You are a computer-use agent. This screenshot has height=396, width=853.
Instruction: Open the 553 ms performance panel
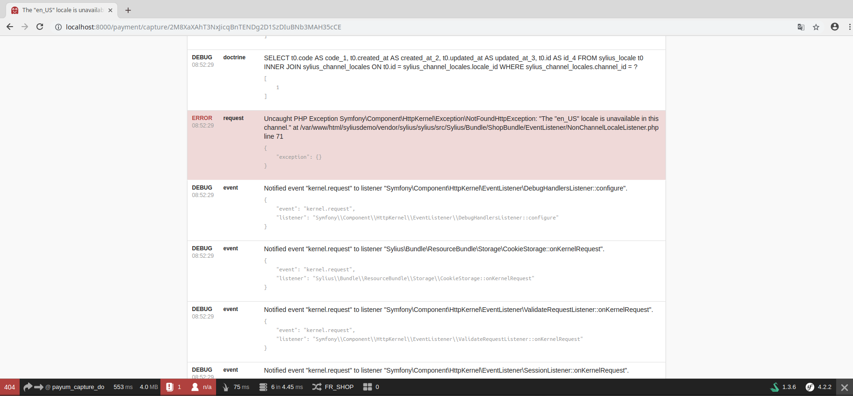[123, 387]
